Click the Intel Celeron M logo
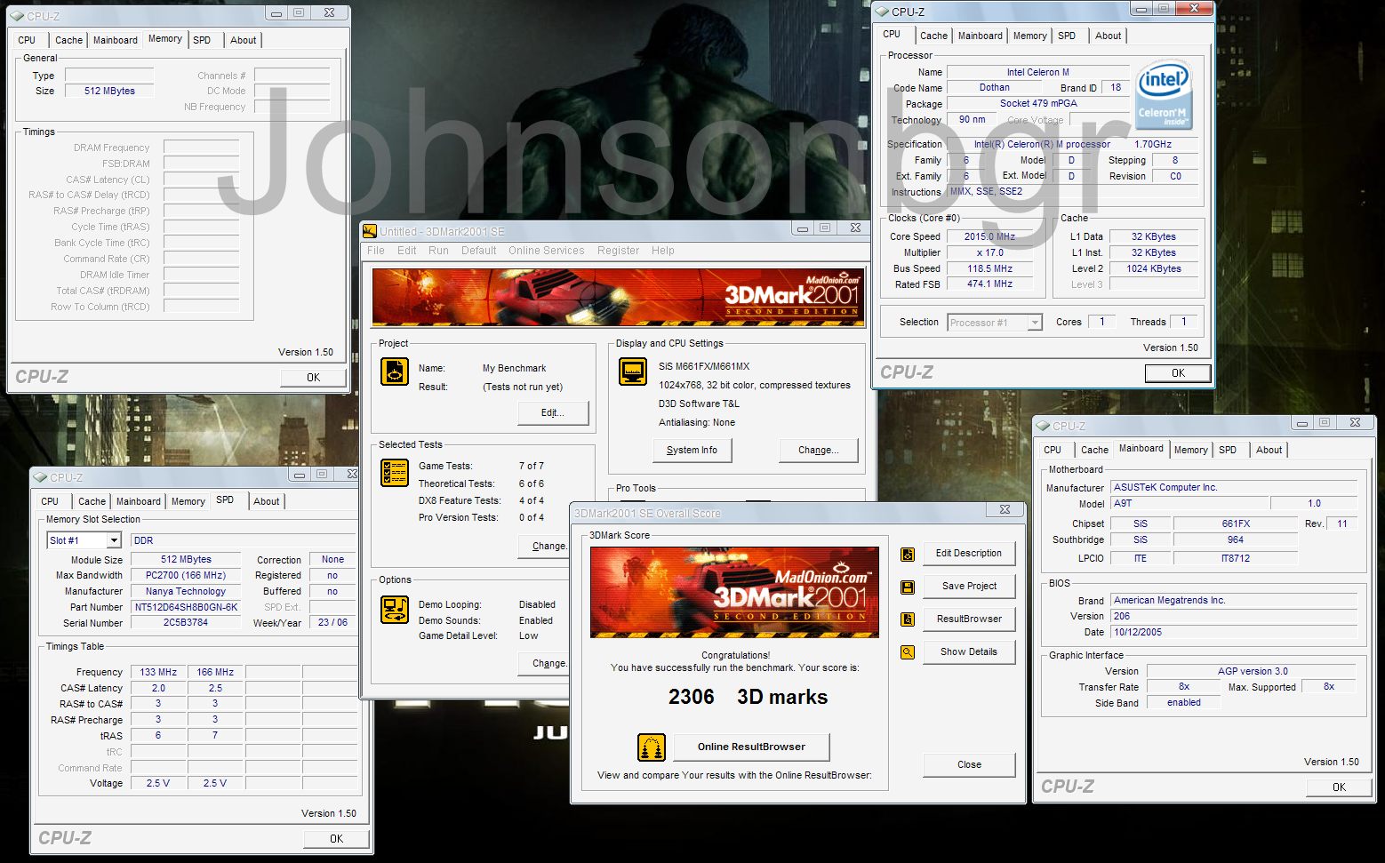This screenshot has width=1385, height=863. click(1165, 96)
